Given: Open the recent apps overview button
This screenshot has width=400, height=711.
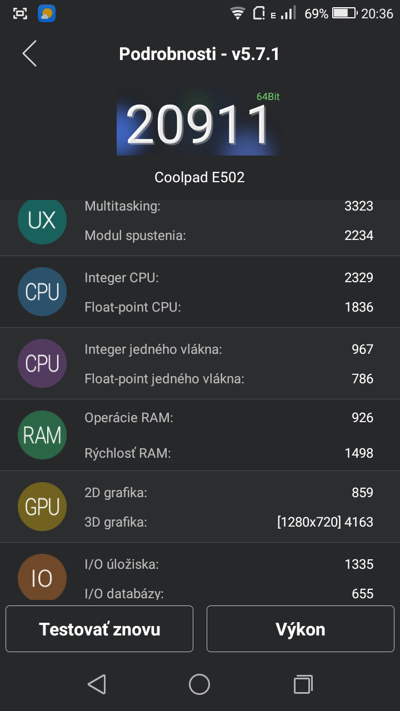Looking at the screenshot, I should 303,684.
